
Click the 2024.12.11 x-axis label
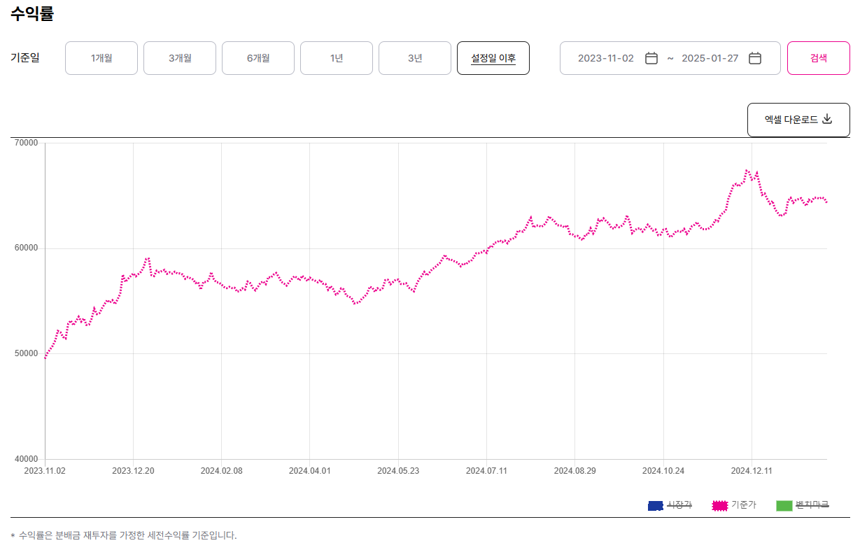[x=752, y=471]
